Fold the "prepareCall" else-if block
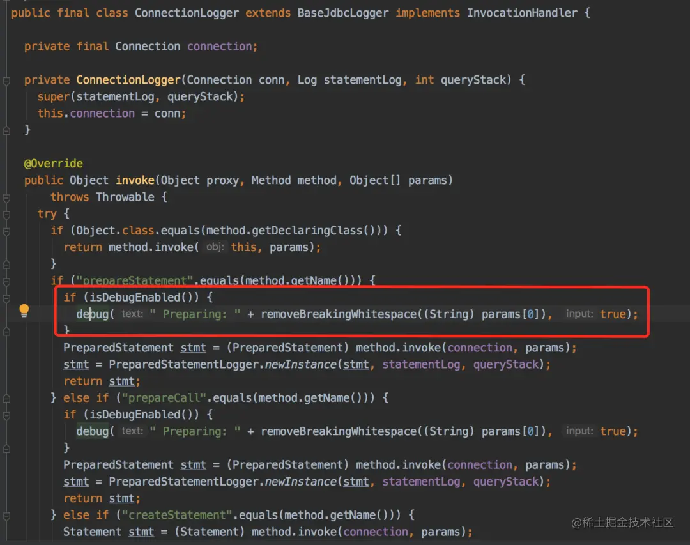The width and height of the screenshot is (690, 545). tap(6, 399)
